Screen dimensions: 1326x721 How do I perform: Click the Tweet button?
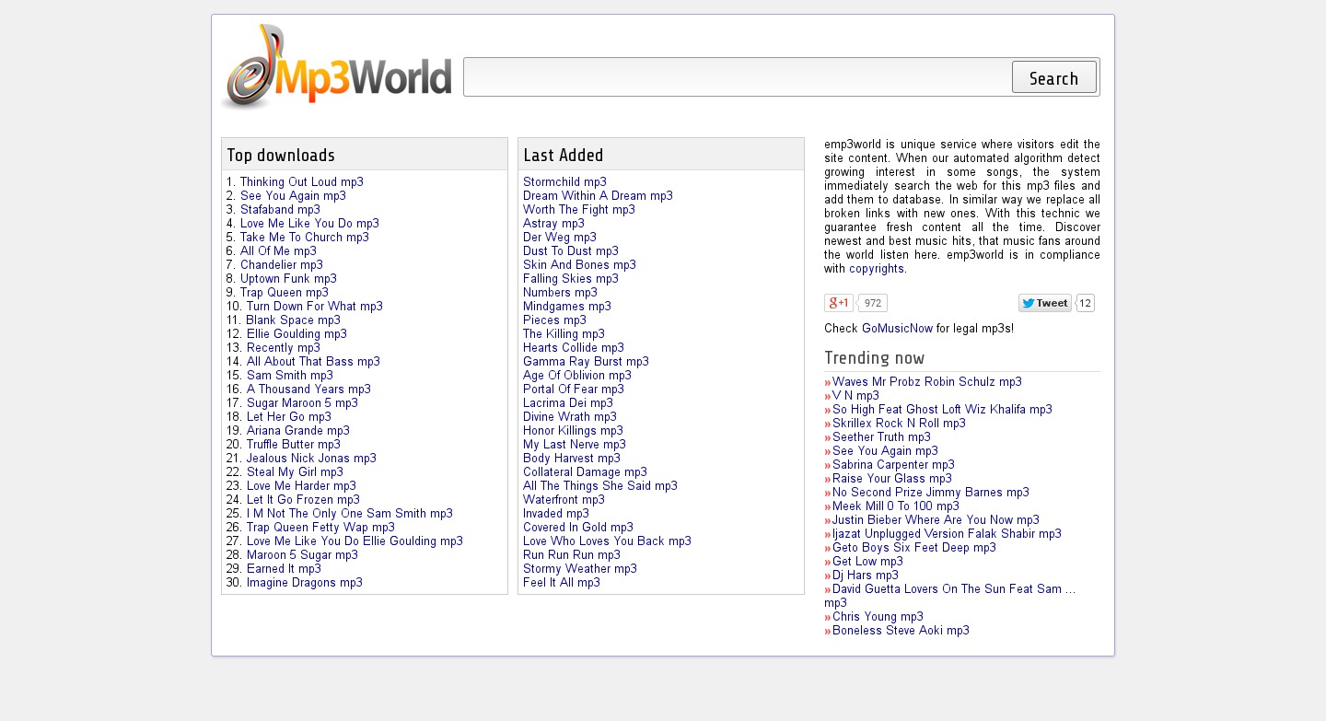coord(1044,303)
